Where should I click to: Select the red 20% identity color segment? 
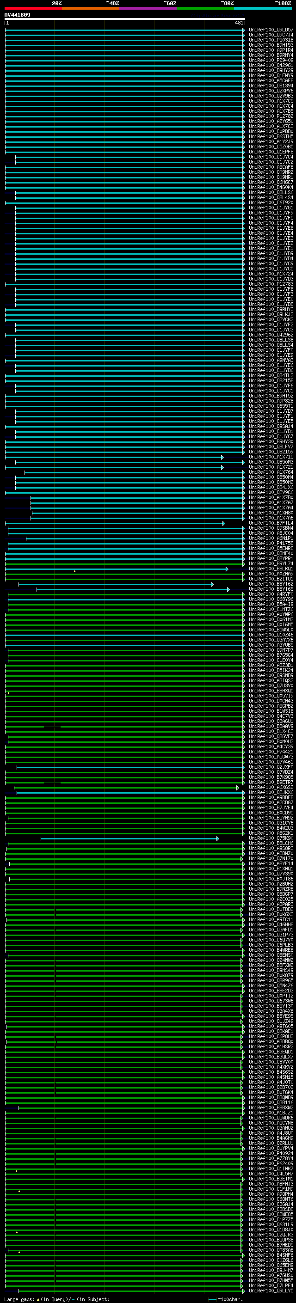click(x=33, y=8)
